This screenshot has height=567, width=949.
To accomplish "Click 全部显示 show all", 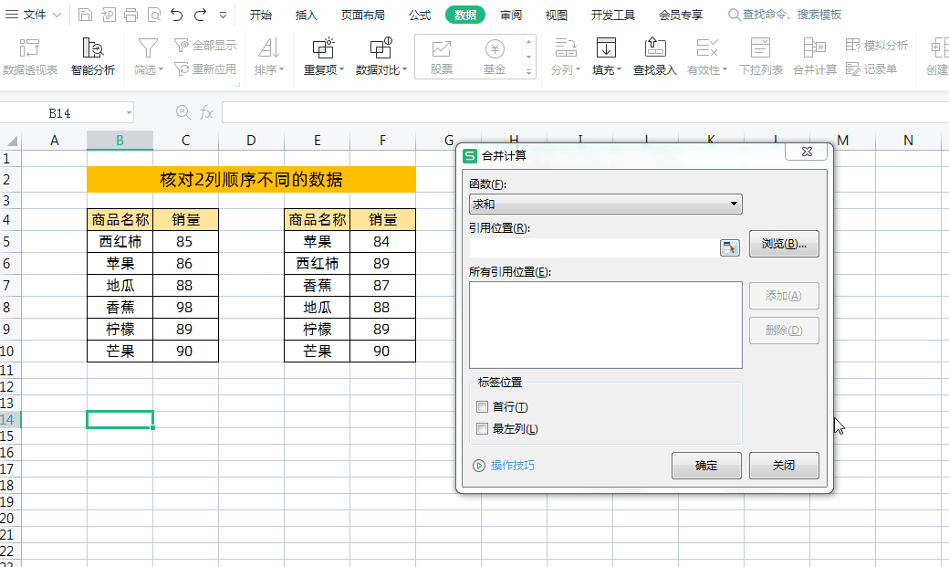I will pos(205,45).
